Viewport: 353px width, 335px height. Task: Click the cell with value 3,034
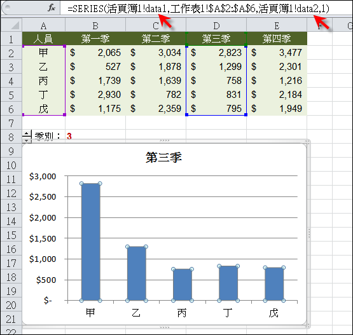coord(156,53)
